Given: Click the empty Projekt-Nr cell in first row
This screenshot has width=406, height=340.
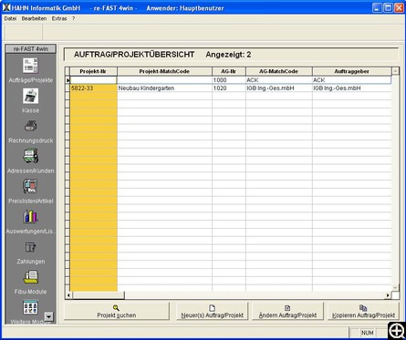Looking at the screenshot, I should 93,80.
